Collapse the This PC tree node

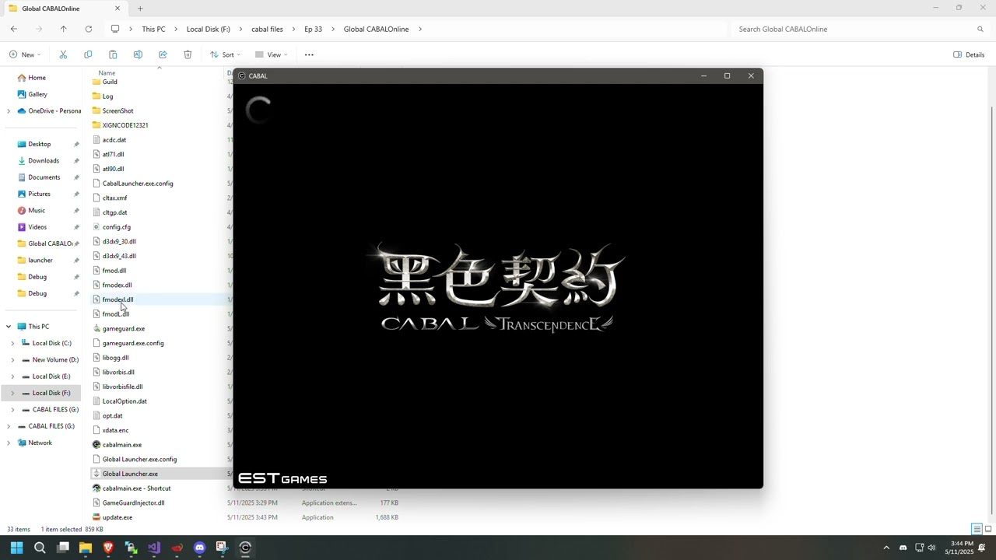click(x=9, y=327)
